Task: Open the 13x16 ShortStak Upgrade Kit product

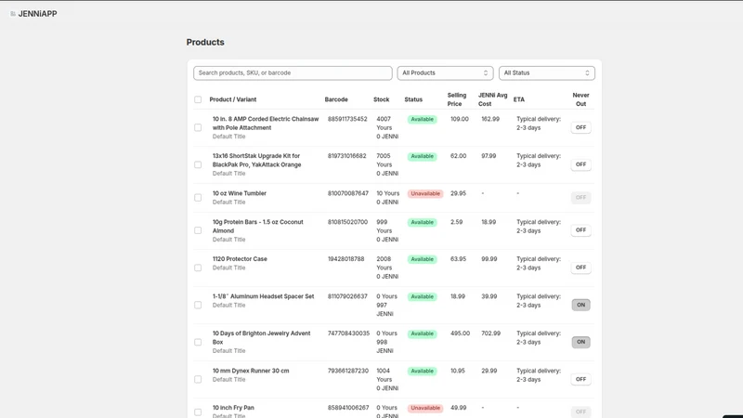Action: [256, 160]
